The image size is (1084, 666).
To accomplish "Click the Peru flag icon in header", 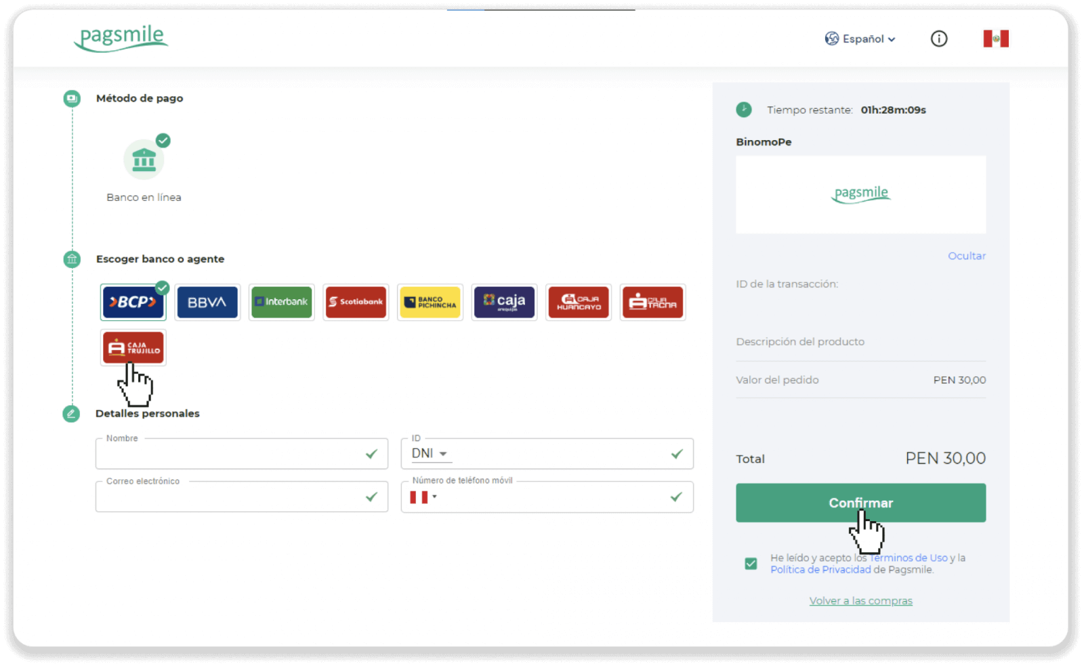I will tap(996, 39).
